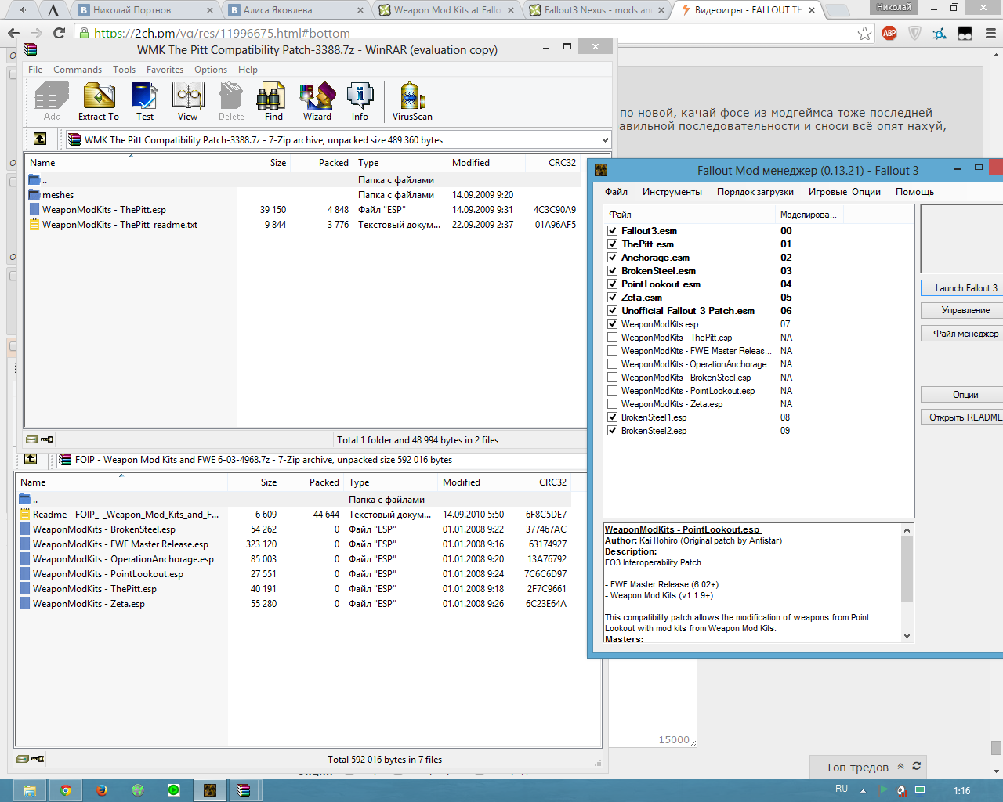Open the Options menu in WinRAR
Image resolution: width=1003 pixels, height=802 pixels.
pos(211,70)
